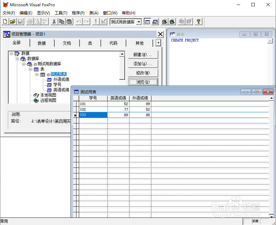Open the 测试用数据库 database dropdown

click(139, 22)
